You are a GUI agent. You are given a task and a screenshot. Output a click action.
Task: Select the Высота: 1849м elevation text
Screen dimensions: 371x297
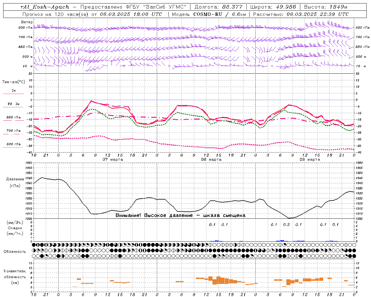(x=326, y=7)
